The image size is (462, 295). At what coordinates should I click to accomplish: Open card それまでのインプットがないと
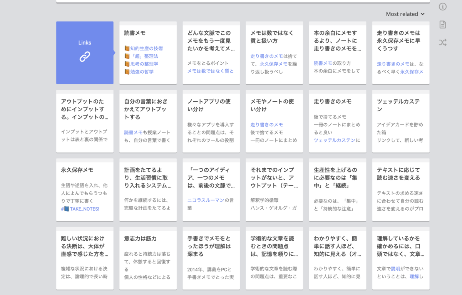[275, 190]
